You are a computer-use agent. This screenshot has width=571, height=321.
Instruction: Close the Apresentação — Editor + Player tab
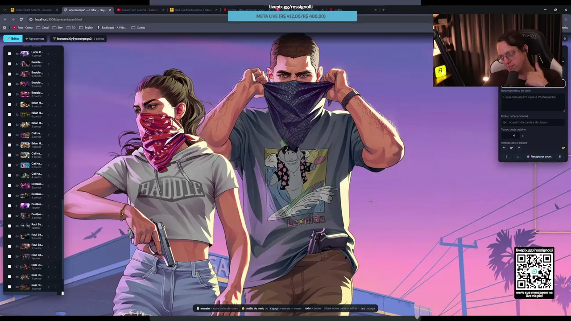(110, 10)
